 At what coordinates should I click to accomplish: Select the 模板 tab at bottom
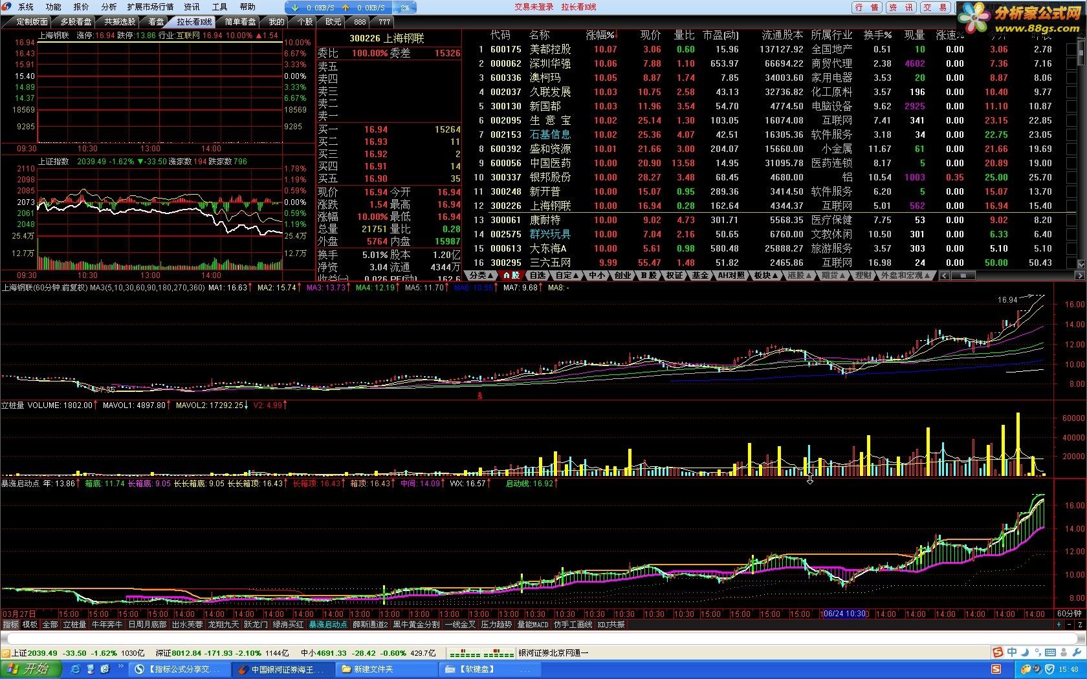point(30,625)
